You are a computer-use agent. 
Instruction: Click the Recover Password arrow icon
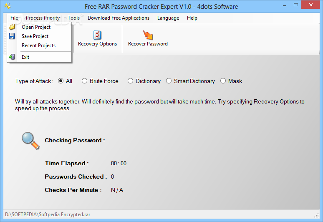[x=148, y=35]
